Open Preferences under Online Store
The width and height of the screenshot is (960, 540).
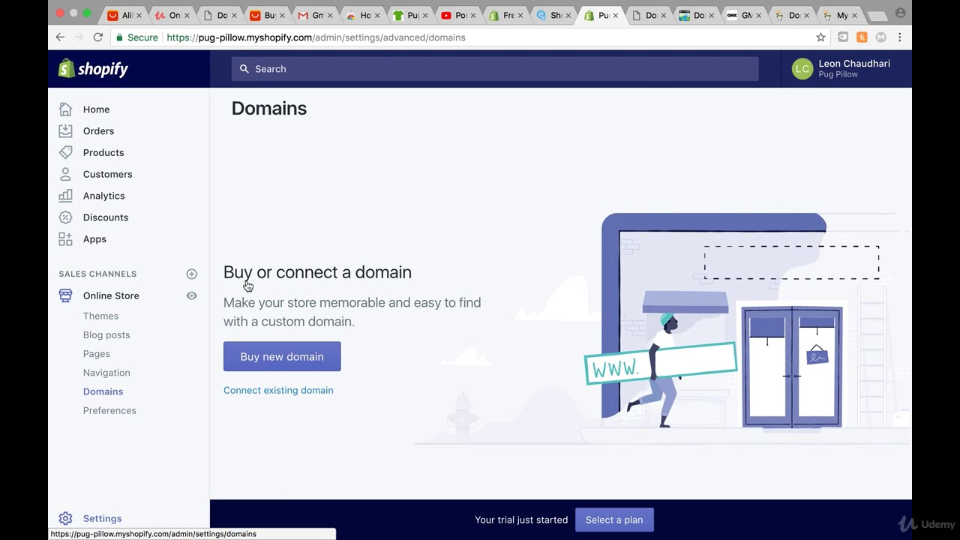point(109,411)
